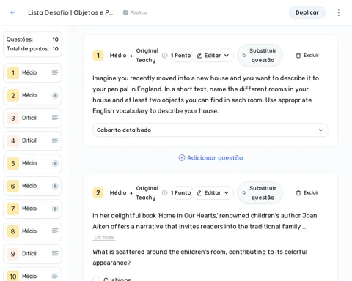Viewport: 352px width, 281px height.
Task: Click swap icon in question 1 Substituir
Action: tap(243, 56)
